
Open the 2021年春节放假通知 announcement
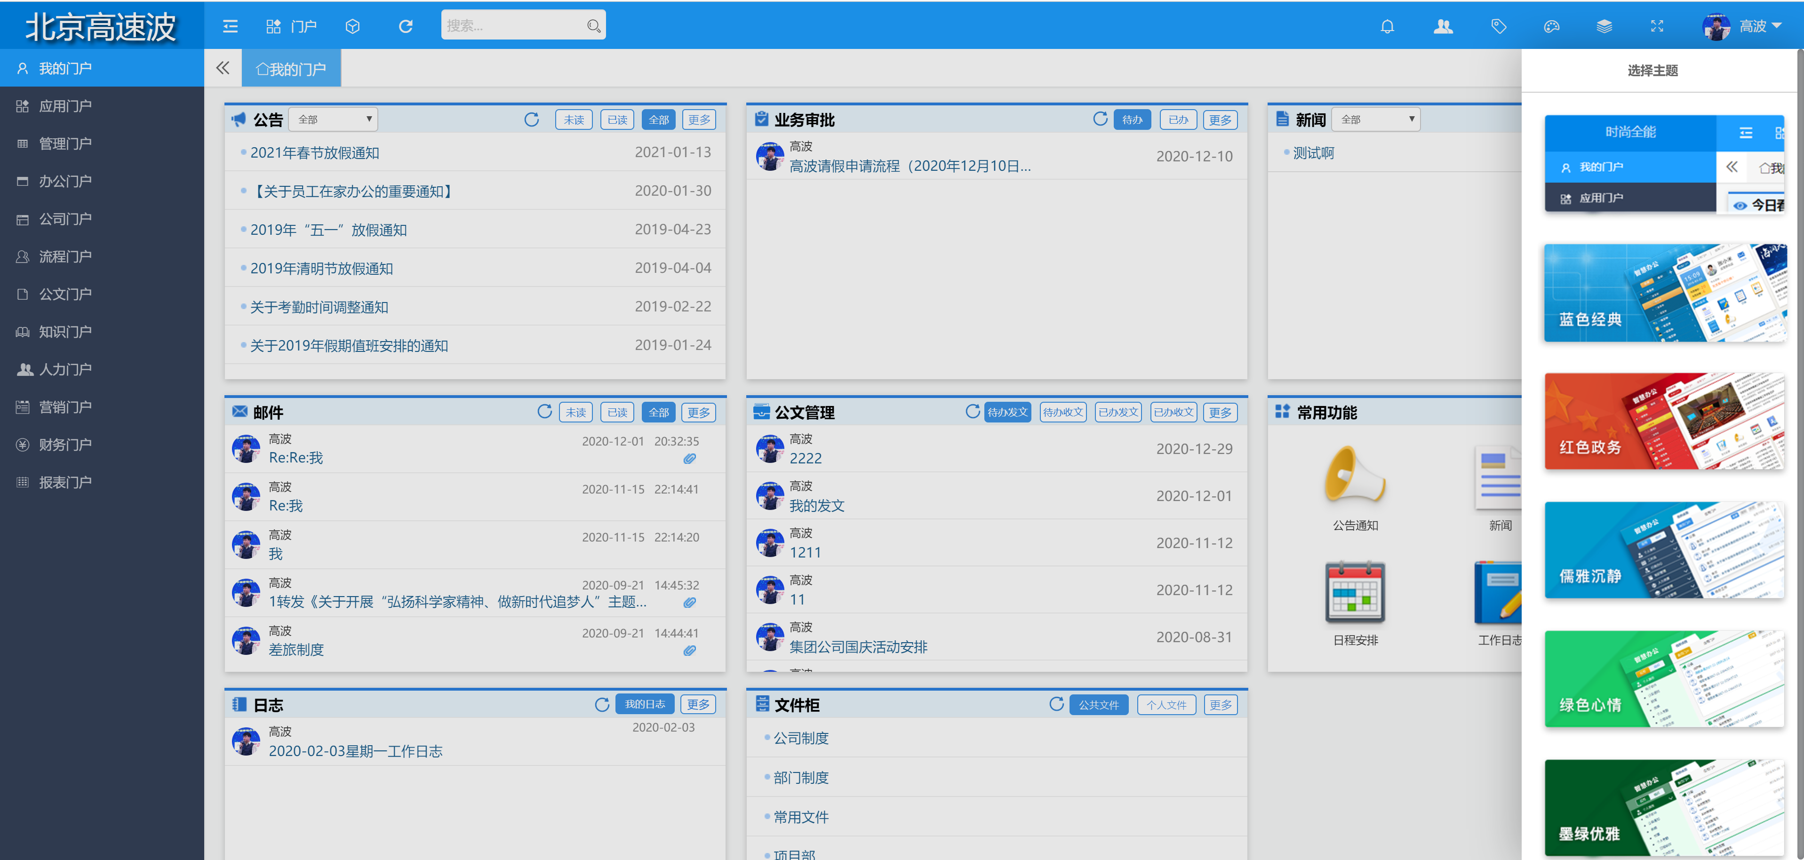314,153
